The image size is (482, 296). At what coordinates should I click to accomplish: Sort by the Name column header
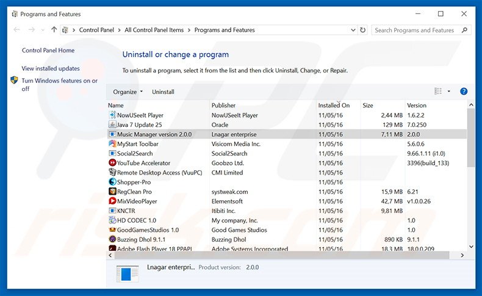[x=158, y=105]
